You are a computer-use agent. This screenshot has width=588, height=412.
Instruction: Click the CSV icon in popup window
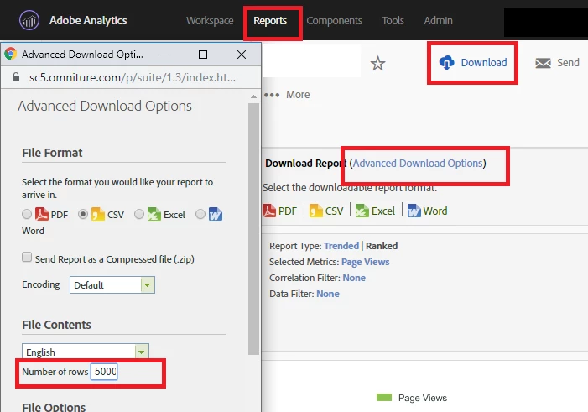tap(98, 214)
